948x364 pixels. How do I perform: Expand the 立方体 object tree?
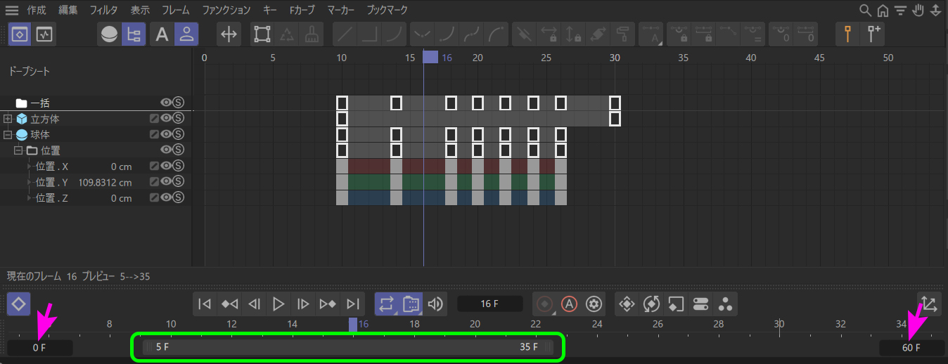(8, 119)
